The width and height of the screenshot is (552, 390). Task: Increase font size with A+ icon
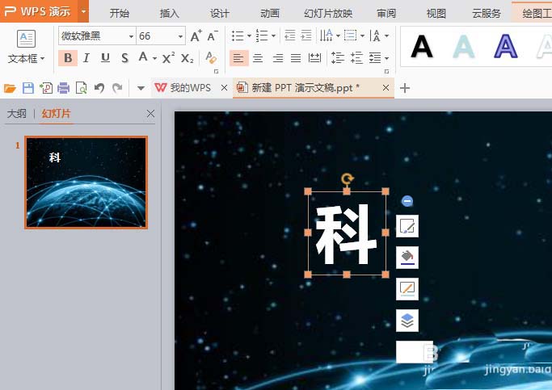tap(196, 36)
